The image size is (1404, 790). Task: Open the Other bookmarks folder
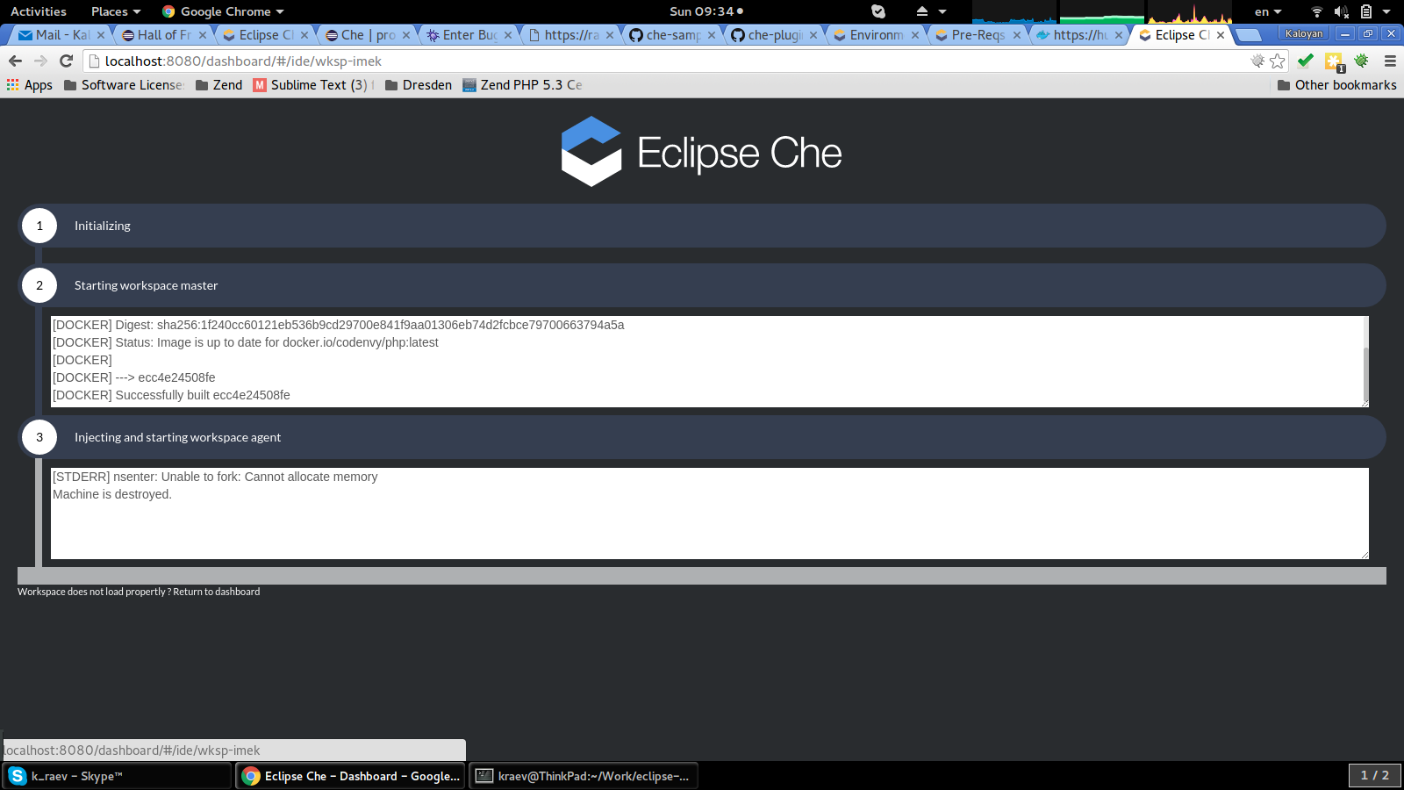click(1337, 85)
